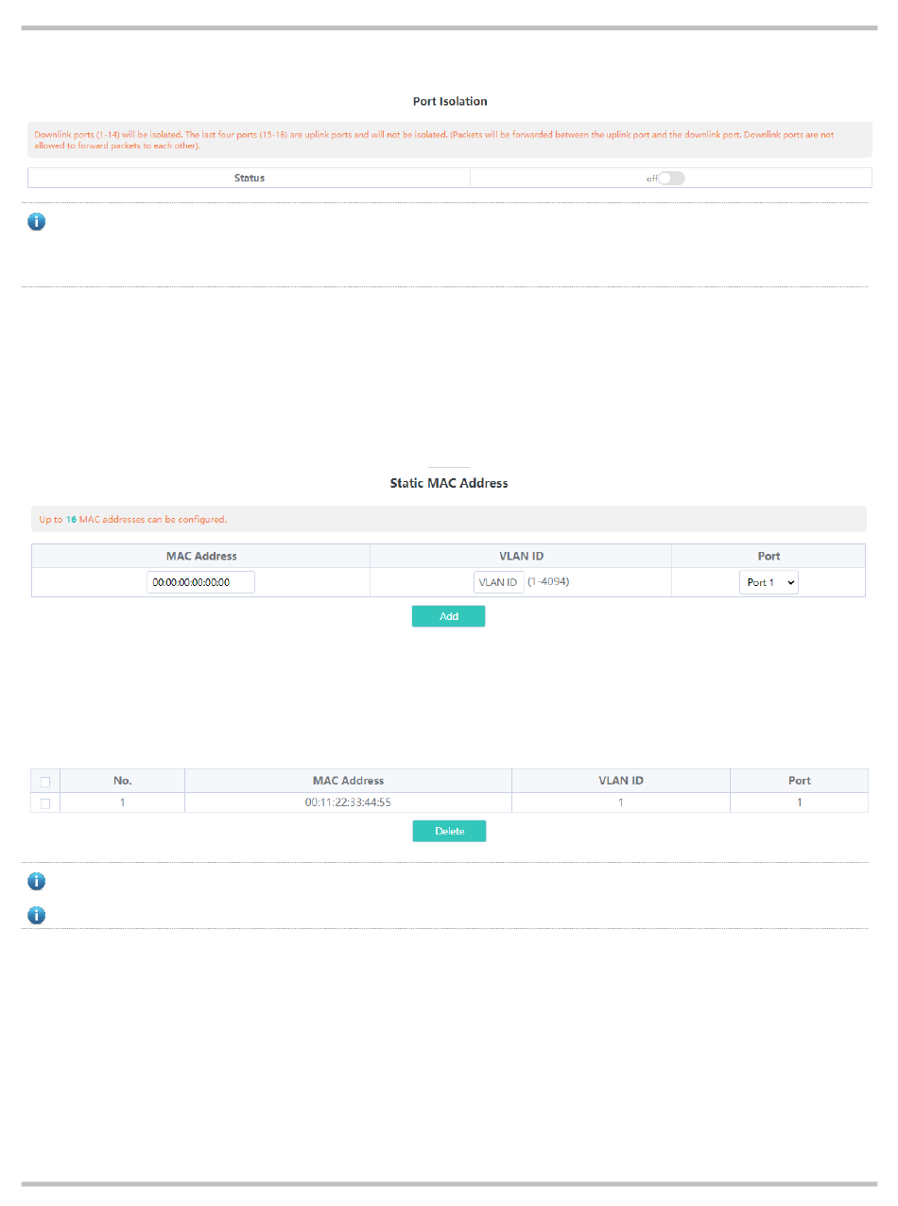Click the Port Isolation heading
898x1206 pixels.
coord(450,100)
